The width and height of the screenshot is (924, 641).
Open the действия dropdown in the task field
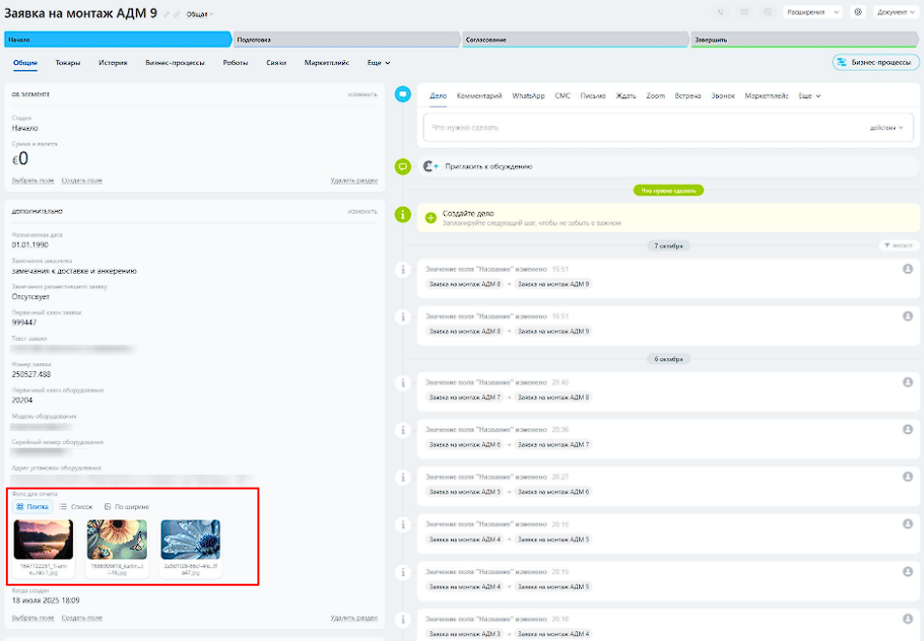[x=886, y=127]
